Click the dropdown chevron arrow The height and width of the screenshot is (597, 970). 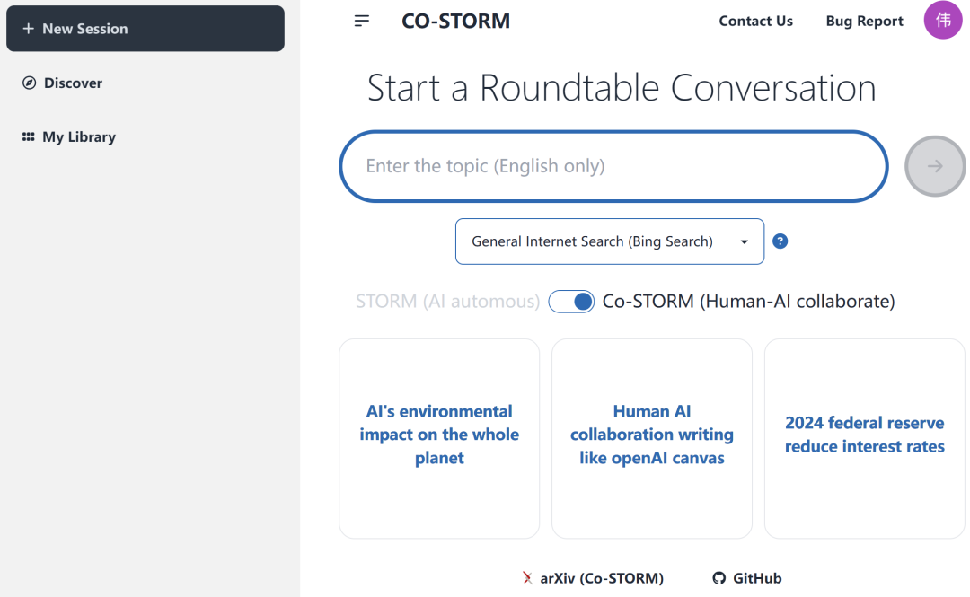point(744,241)
